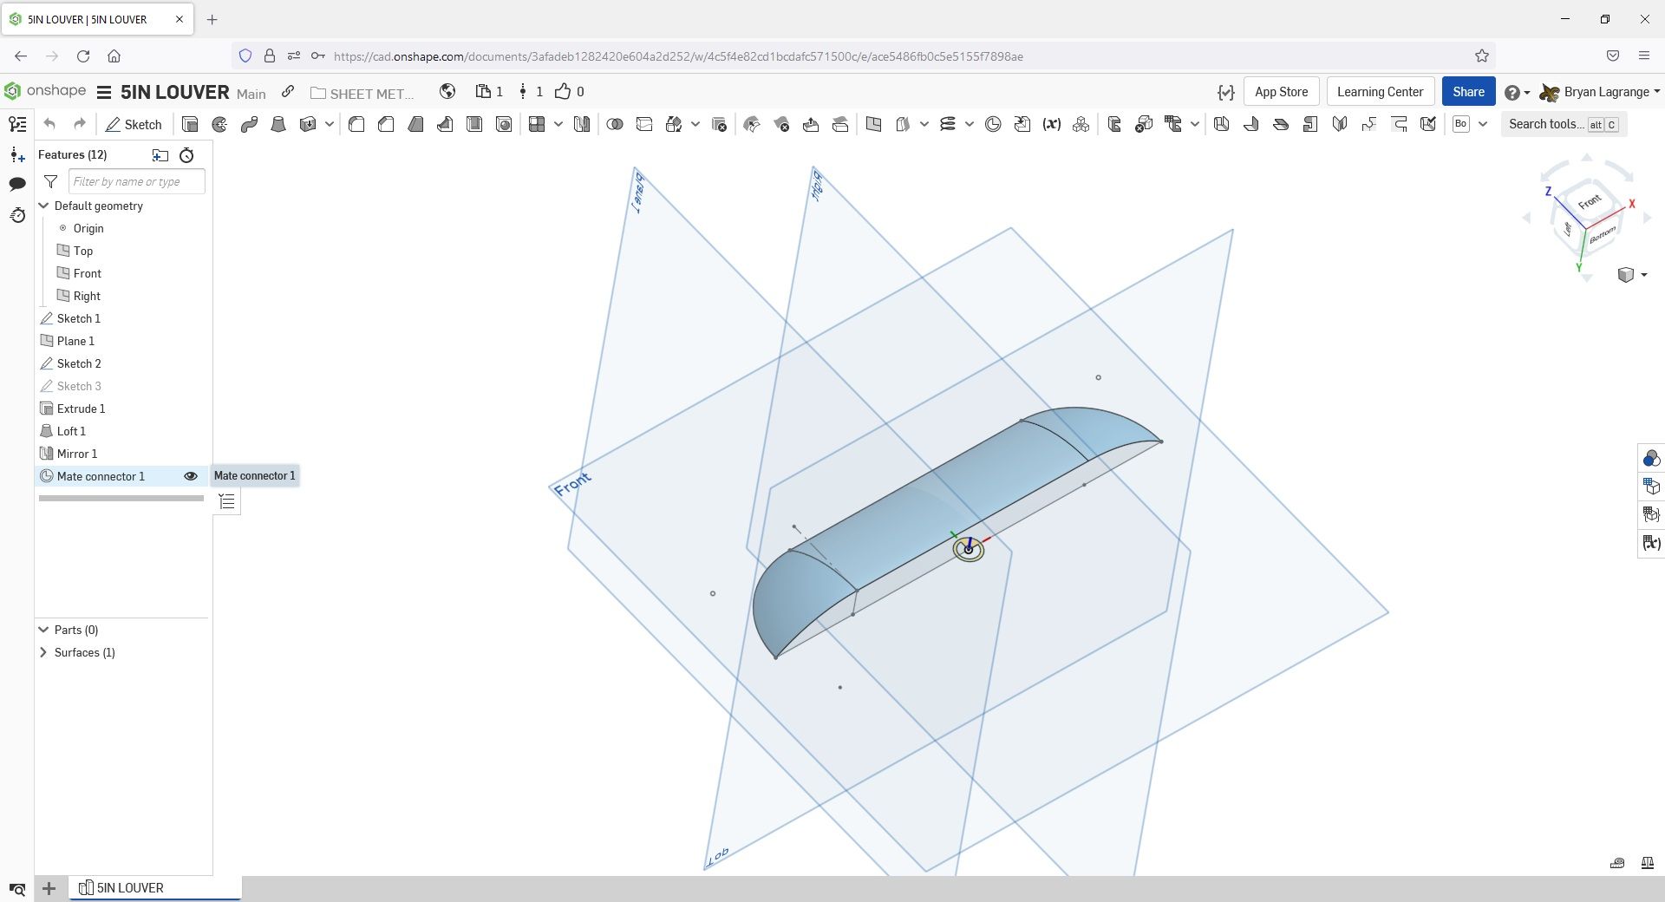Select the Sweep tool
The image size is (1665, 902).
(x=249, y=124)
